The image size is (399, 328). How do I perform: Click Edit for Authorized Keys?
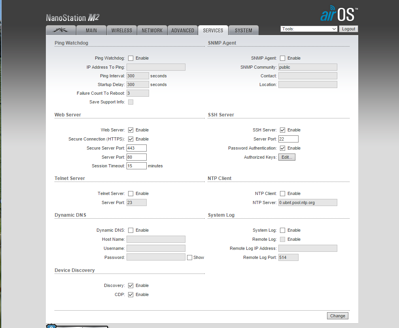[287, 157]
